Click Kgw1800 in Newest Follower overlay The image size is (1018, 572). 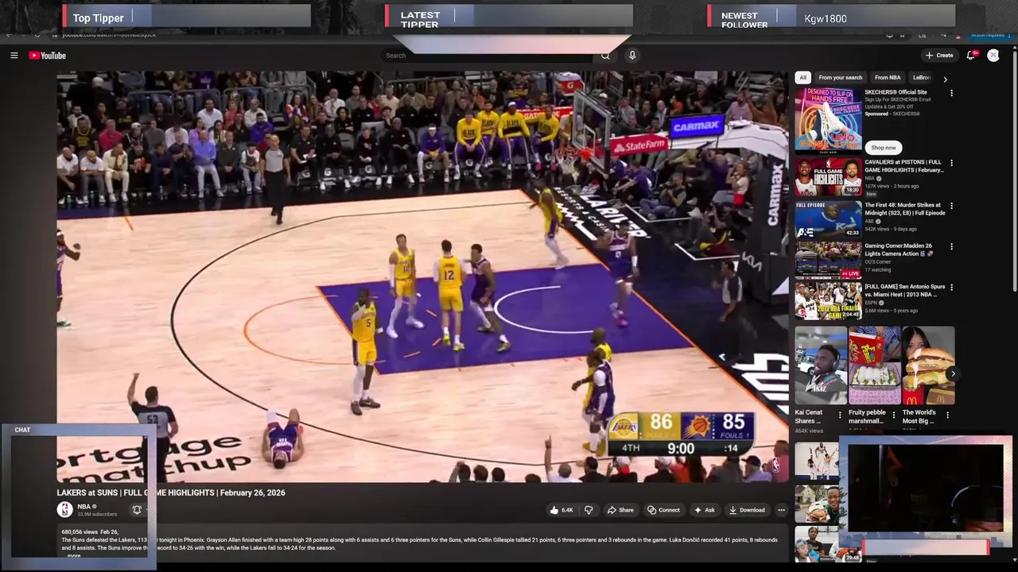point(826,18)
